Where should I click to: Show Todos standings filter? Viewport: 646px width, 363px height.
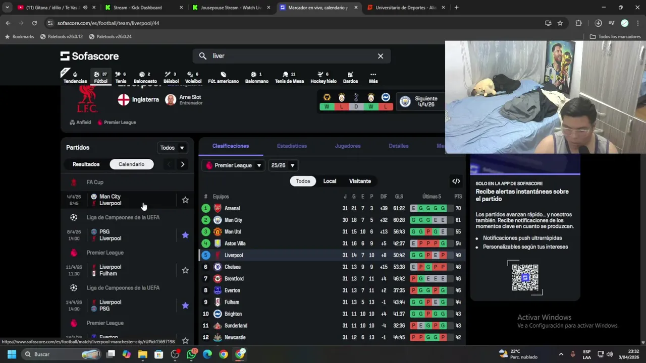pos(303,181)
